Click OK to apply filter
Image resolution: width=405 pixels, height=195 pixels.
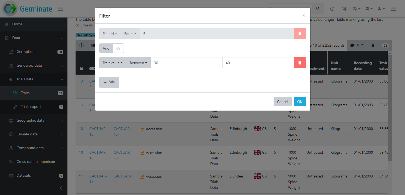point(300,102)
